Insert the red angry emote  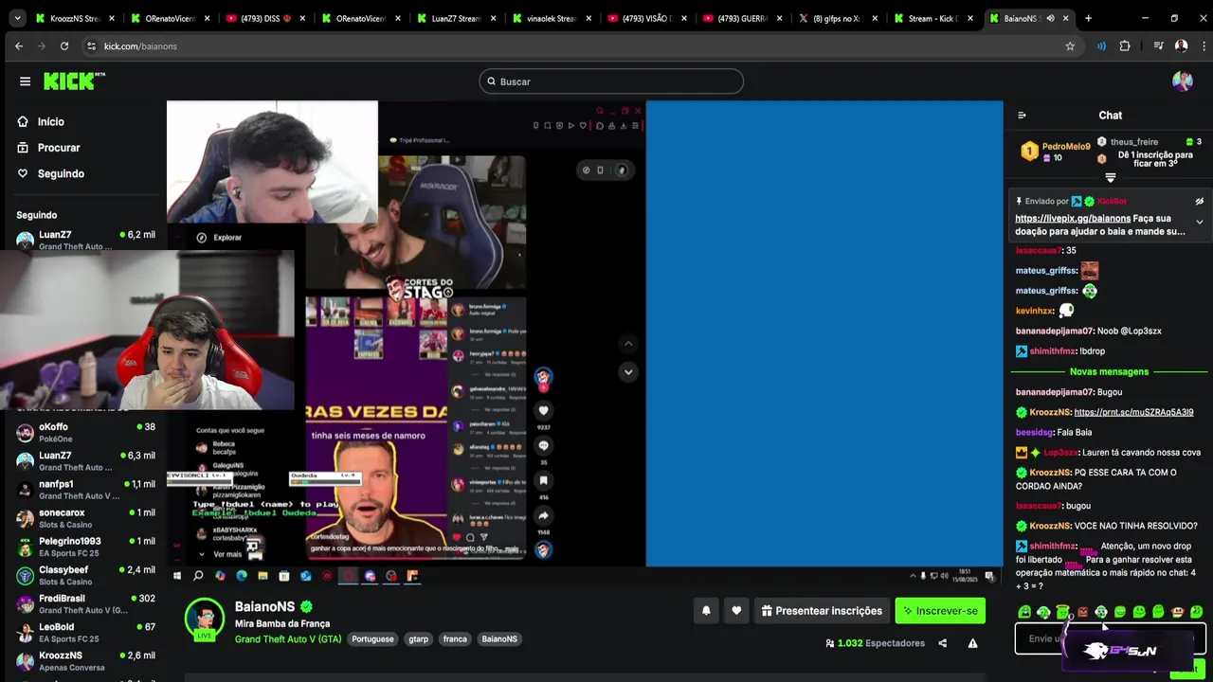tap(1082, 613)
